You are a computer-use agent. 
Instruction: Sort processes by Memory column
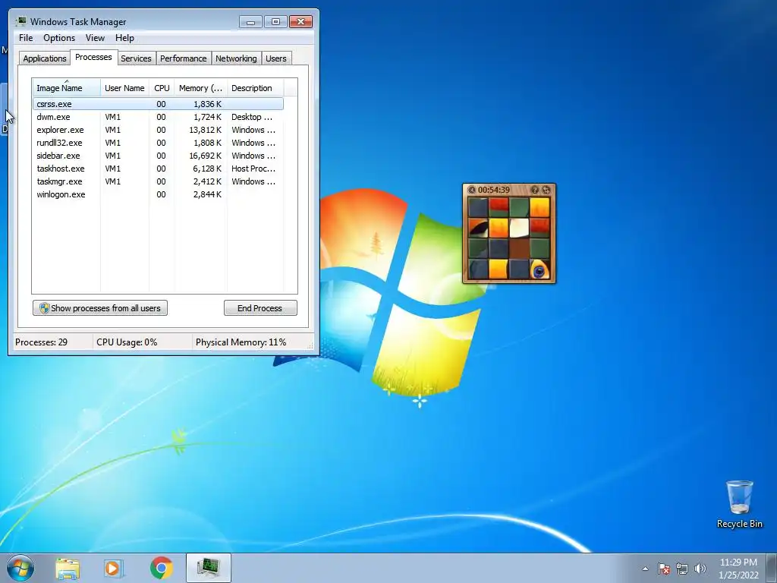[200, 87]
